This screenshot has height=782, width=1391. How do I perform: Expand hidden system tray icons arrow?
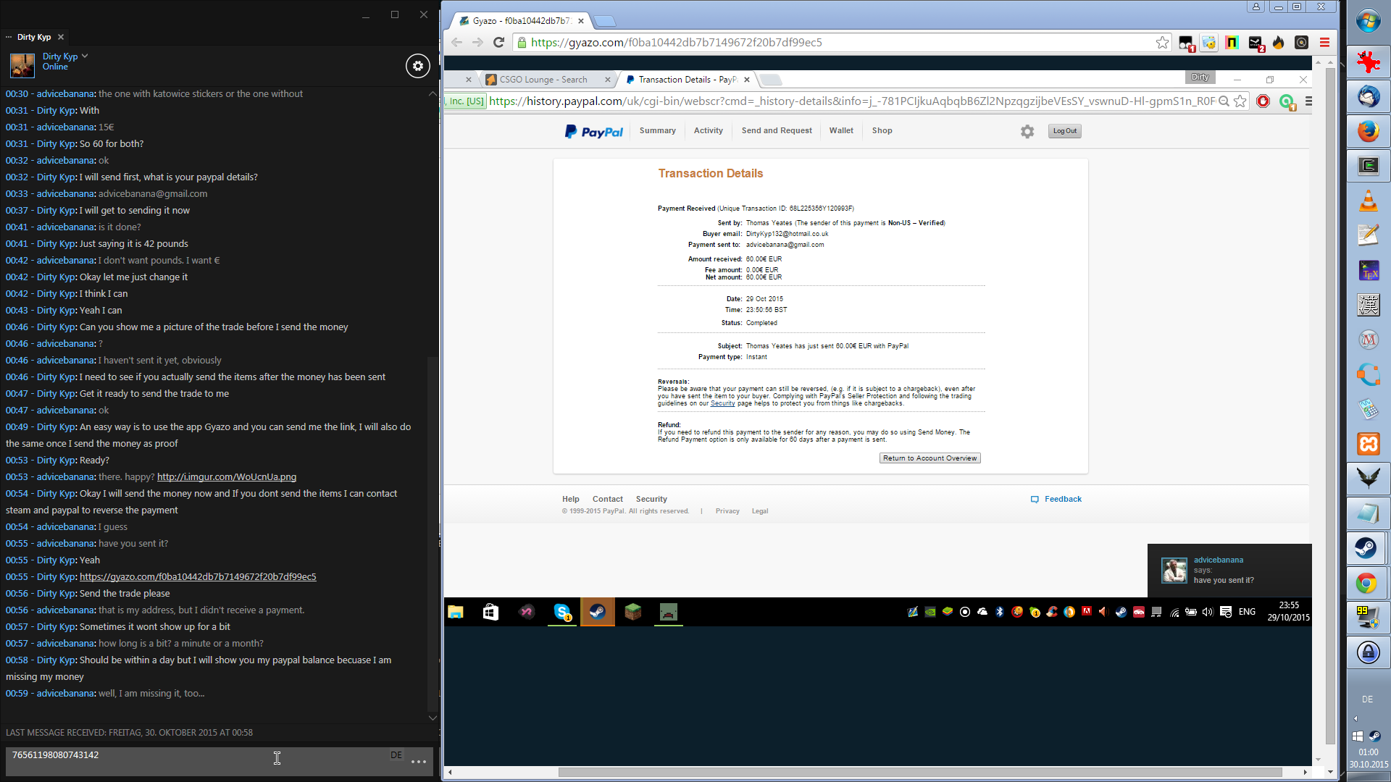pyautogui.click(x=1356, y=719)
